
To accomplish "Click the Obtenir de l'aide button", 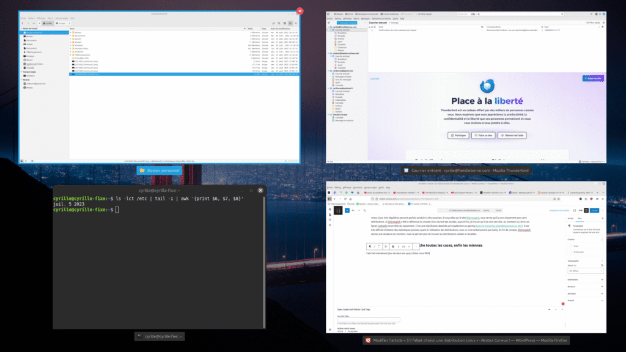I will pos(512,135).
